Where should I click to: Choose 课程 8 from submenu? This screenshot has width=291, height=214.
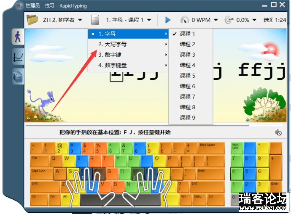pyautogui.click(x=191, y=107)
